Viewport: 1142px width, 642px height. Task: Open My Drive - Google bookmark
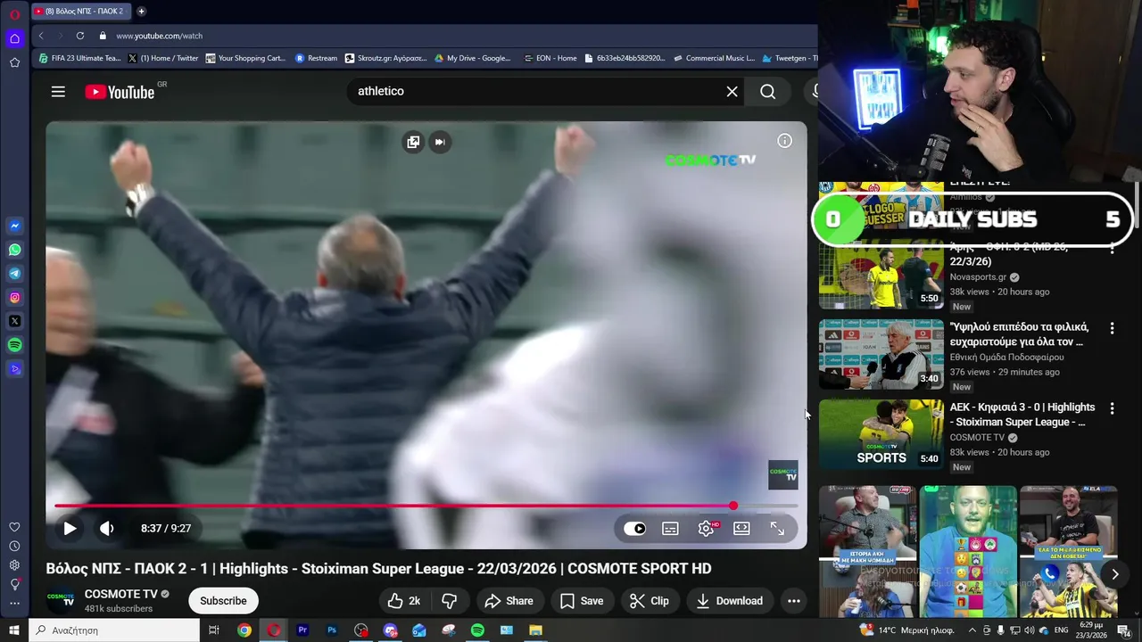473,58
